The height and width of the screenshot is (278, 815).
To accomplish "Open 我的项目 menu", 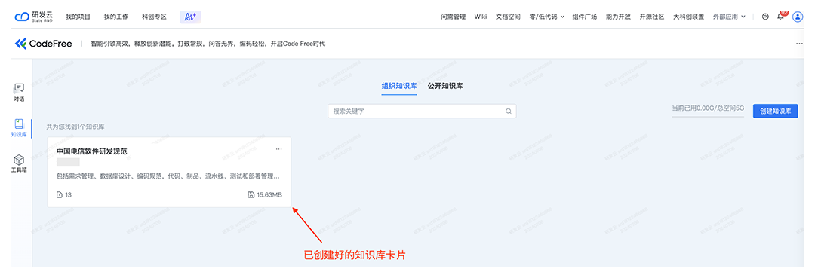I will tap(78, 17).
